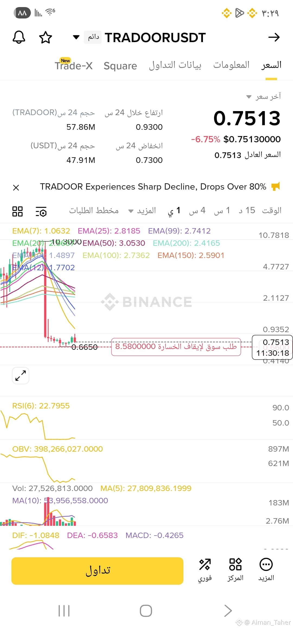
Task: Expand the chart to fullscreen
Action: tap(21, 376)
